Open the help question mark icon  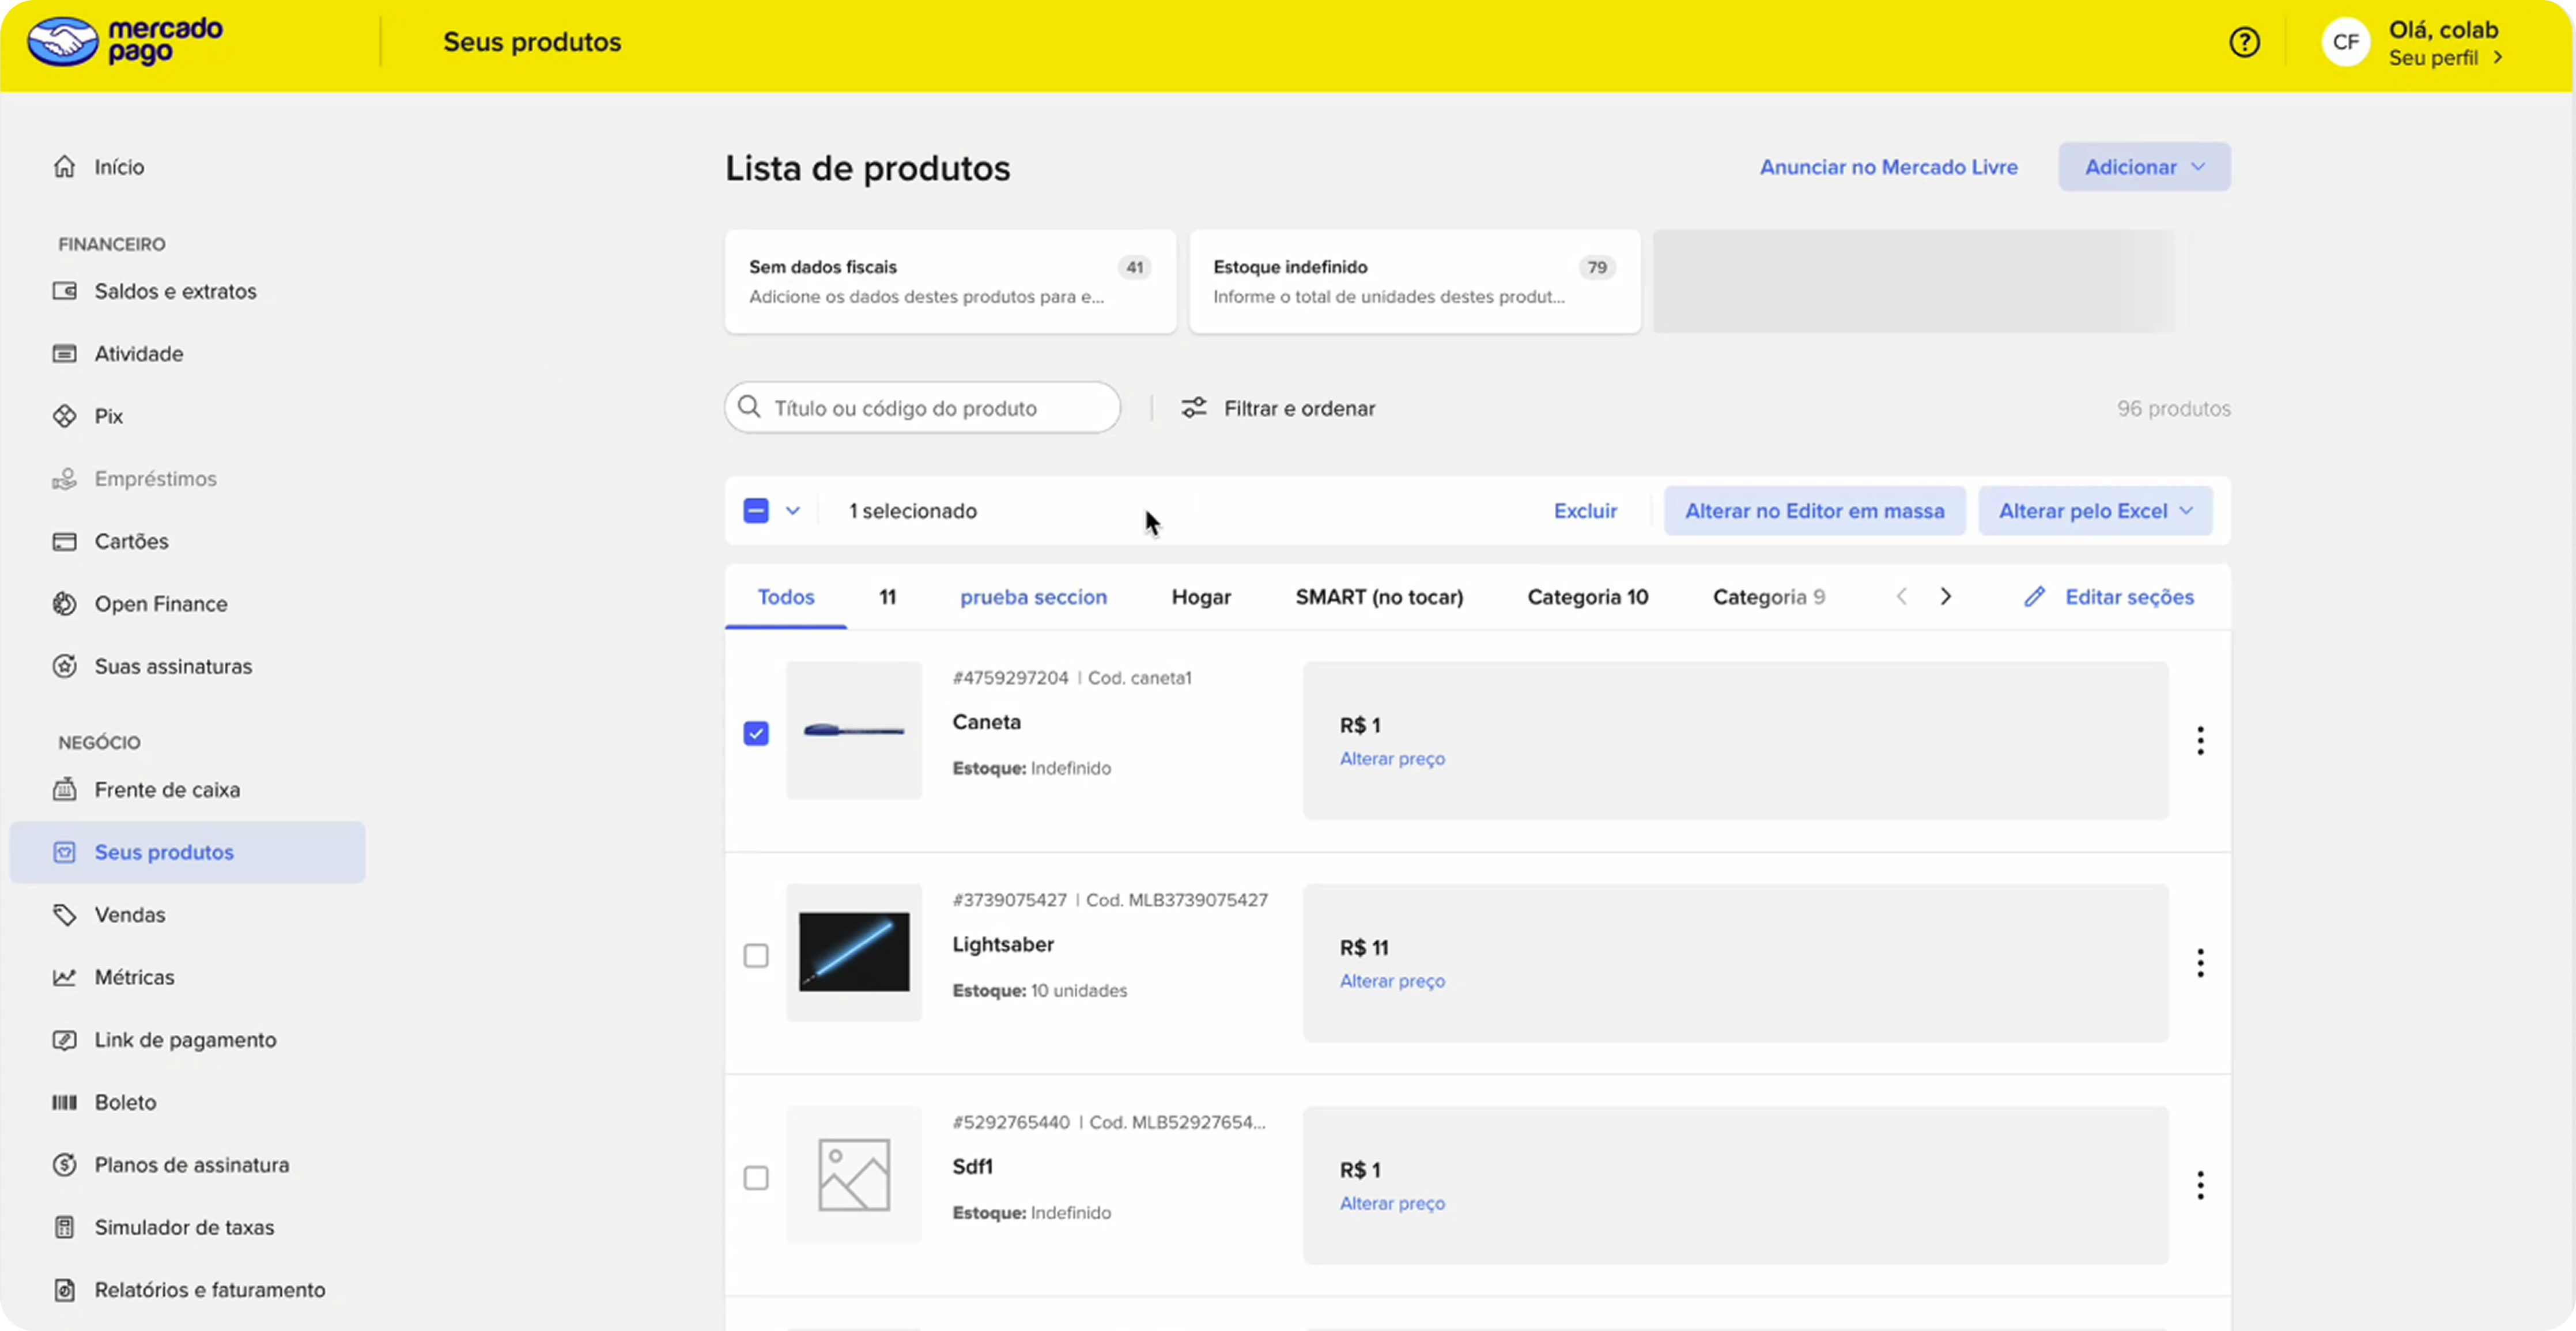(x=2244, y=42)
